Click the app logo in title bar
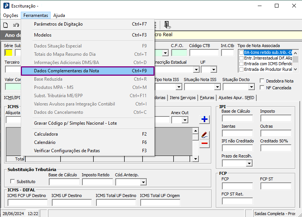 click(6, 6)
